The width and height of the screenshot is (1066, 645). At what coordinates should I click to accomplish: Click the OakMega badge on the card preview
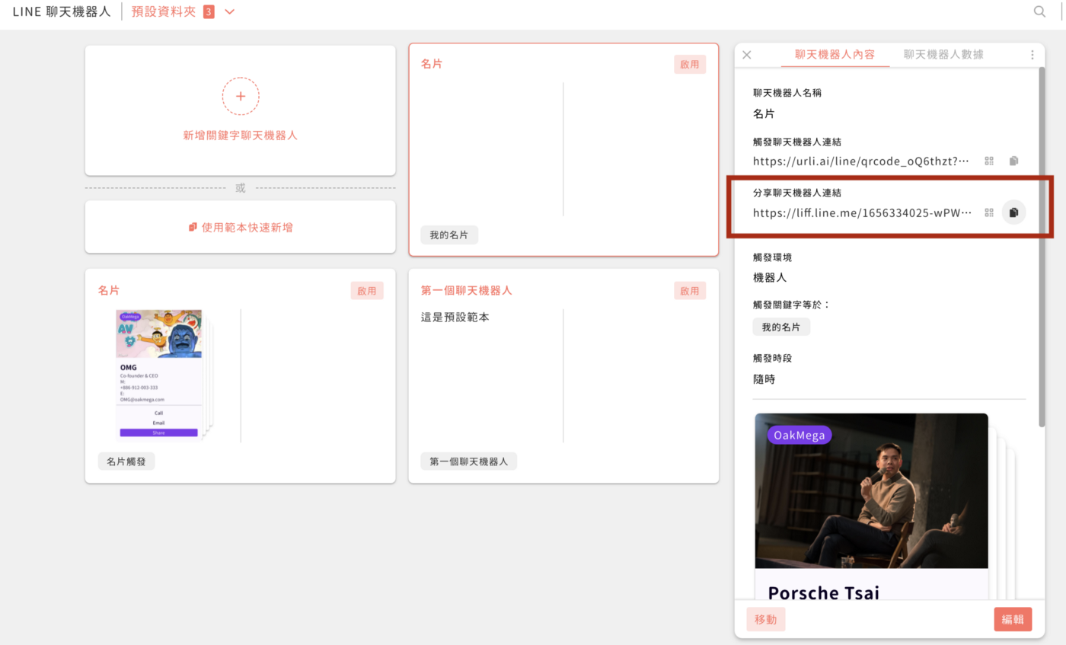[x=799, y=435]
